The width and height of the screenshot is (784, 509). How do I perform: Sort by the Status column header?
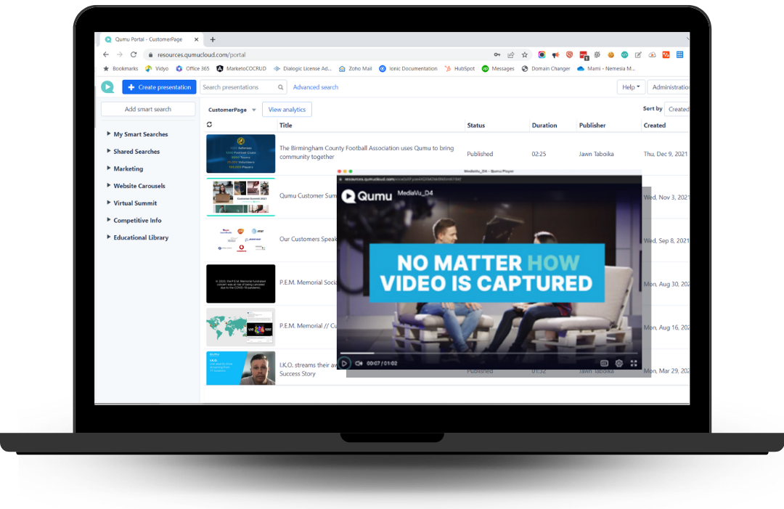click(x=476, y=126)
